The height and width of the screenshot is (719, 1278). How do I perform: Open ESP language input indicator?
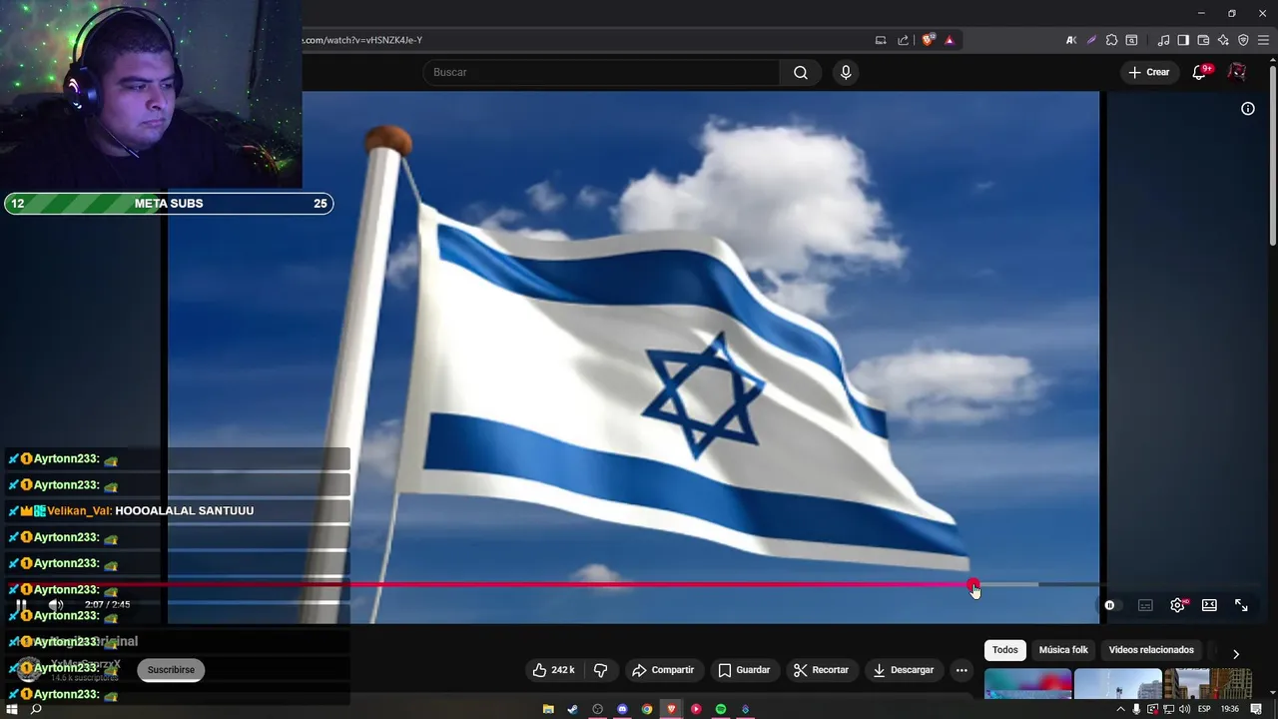[x=1204, y=709]
